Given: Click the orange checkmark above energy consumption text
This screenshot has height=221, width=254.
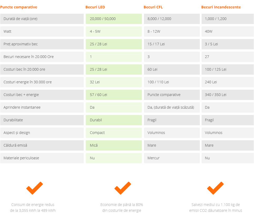Looking at the screenshot, I should tap(34, 188).
